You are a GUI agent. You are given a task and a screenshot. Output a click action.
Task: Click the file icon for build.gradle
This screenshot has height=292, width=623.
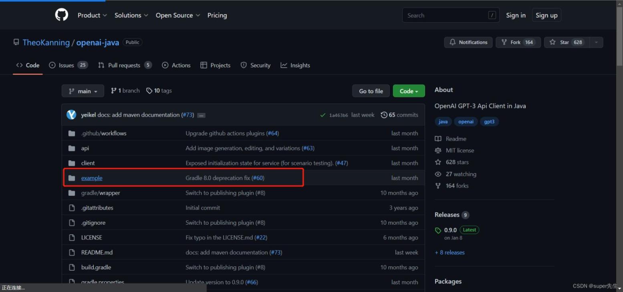(x=72, y=267)
